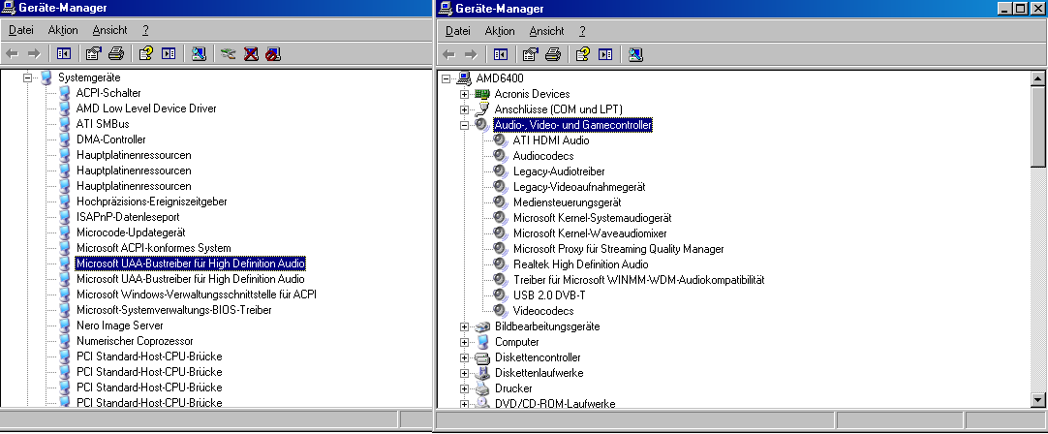Click scroll-up arrow in right window scrollbar
The width and height of the screenshot is (1048, 434).
pos(1038,78)
